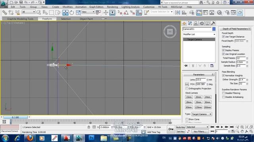Open Curve Editor from toolbar
This screenshot has width=254, height=142.
click(206, 13)
